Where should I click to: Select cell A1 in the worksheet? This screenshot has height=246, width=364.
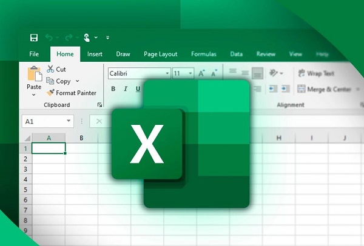[x=48, y=148]
